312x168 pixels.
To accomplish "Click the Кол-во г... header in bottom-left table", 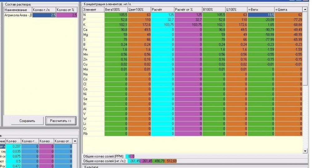I will (x=30, y=141).
